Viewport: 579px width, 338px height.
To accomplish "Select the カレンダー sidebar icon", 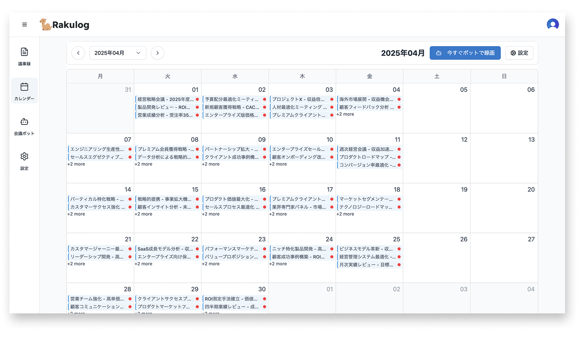I will click(25, 91).
